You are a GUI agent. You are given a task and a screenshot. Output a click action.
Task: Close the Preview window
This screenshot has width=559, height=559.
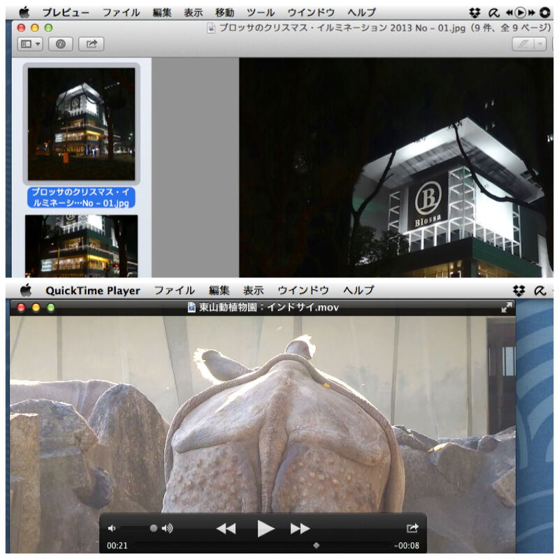coord(21,28)
